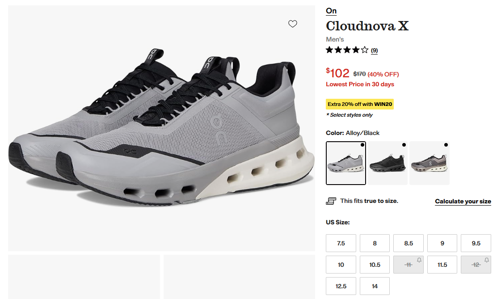The width and height of the screenshot is (497, 299).
Task: Select US size 8
Action: pos(375,243)
